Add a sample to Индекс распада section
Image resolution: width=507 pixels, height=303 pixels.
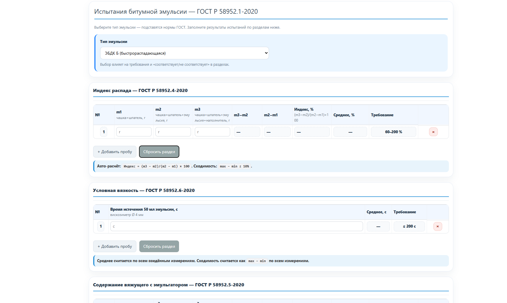[114, 152]
